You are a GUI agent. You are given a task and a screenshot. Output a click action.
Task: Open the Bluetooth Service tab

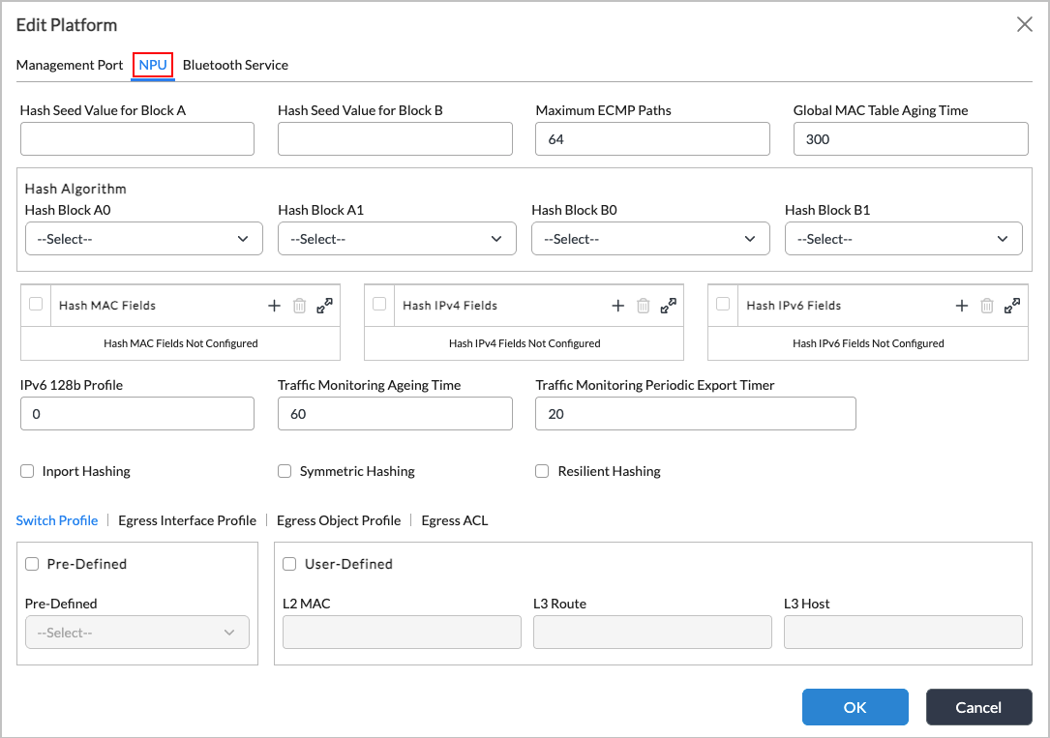coord(235,65)
